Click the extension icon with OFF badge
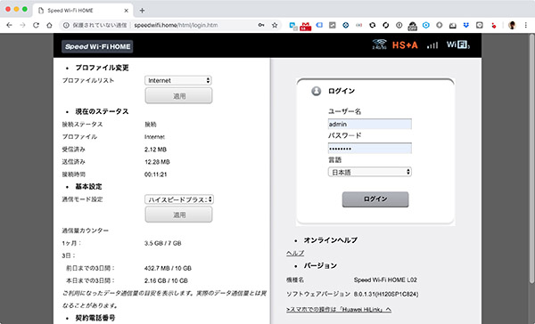The height and width of the screenshot is (324, 535). click(x=413, y=26)
